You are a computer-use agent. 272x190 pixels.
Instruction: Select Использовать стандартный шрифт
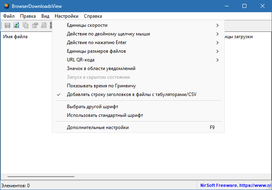pos(138,116)
